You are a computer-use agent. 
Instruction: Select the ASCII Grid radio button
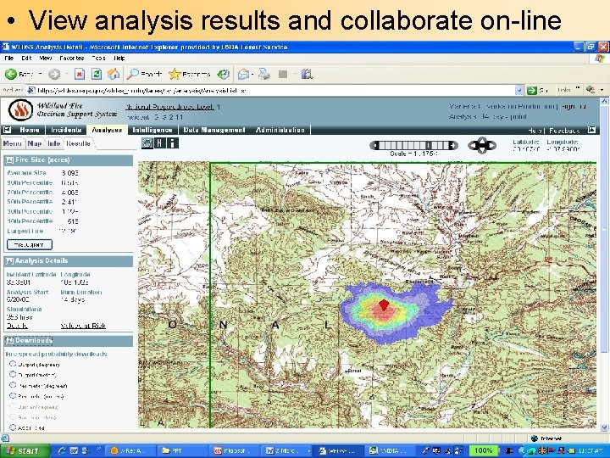[13, 427]
